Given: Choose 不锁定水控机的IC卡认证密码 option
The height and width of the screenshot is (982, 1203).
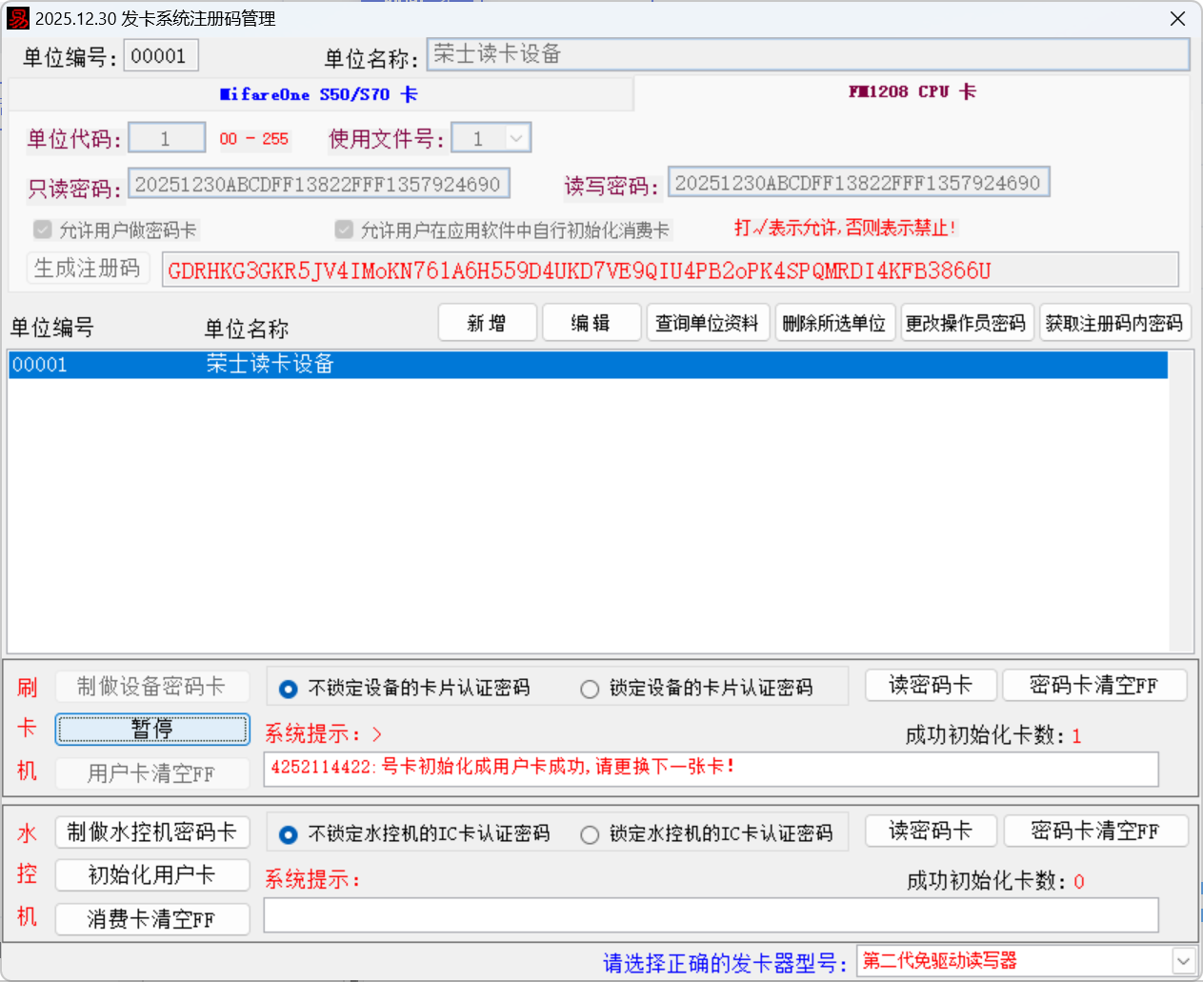Looking at the screenshot, I should [x=289, y=835].
